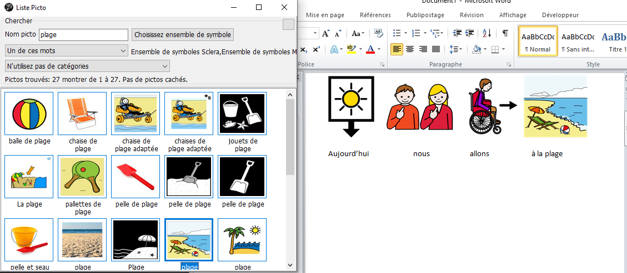Screen dimensions: 627x273
Task: Open the 'Un de ces mots' dropdown
Action: pyautogui.click(x=67, y=51)
